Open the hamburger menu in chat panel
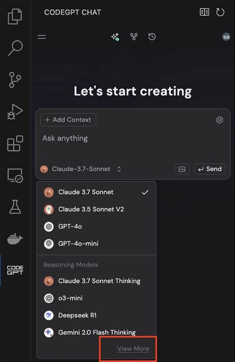 (42, 37)
